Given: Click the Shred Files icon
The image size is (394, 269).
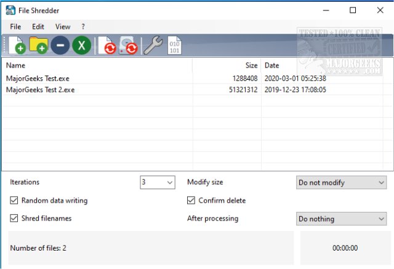Looking at the screenshot, I should pos(107,46).
